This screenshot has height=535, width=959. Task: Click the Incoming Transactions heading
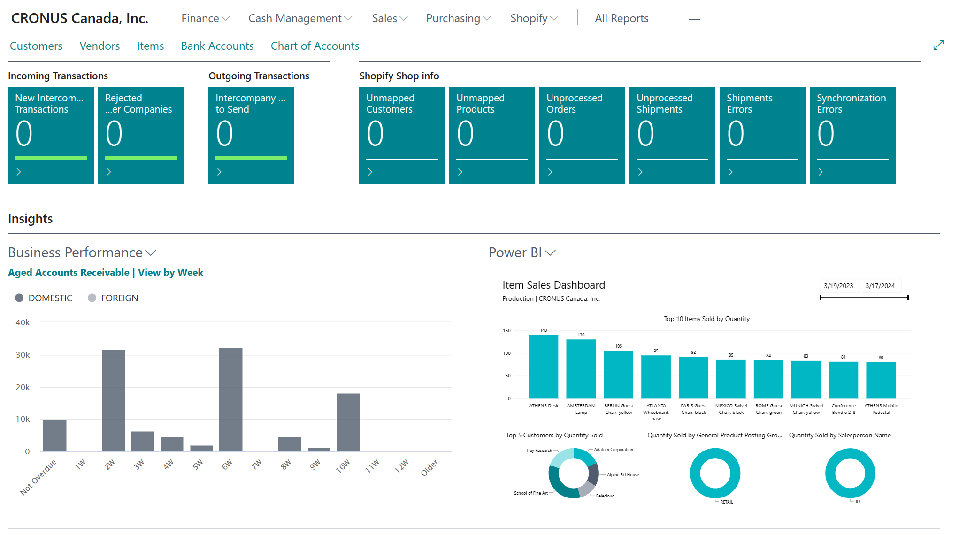pos(58,76)
